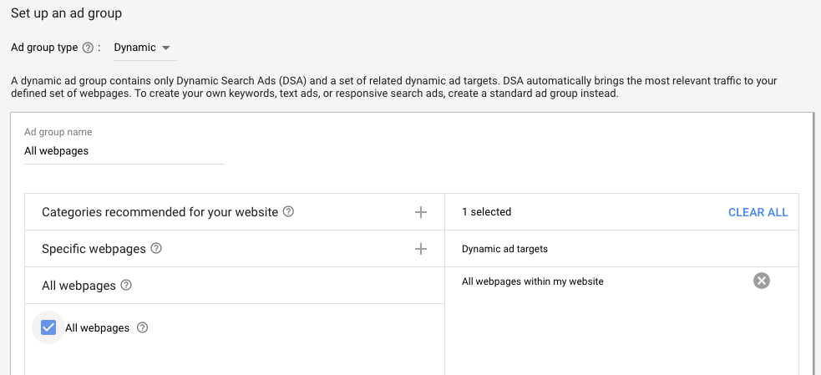Click the Ad group name input field
The image size is (821, 375).
pyautogui.click(x=124, y=151)
